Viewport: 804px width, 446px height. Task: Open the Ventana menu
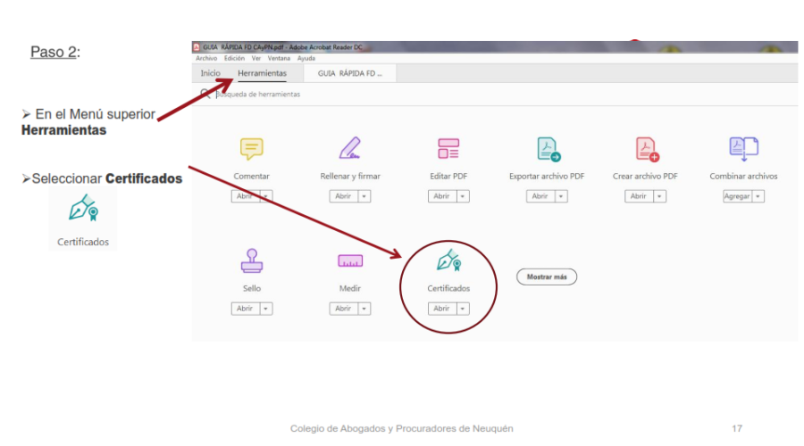279,58
